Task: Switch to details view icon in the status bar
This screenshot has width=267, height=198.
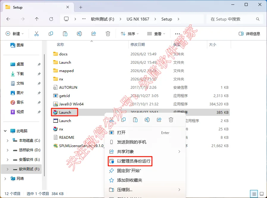Action: point(254,194)
